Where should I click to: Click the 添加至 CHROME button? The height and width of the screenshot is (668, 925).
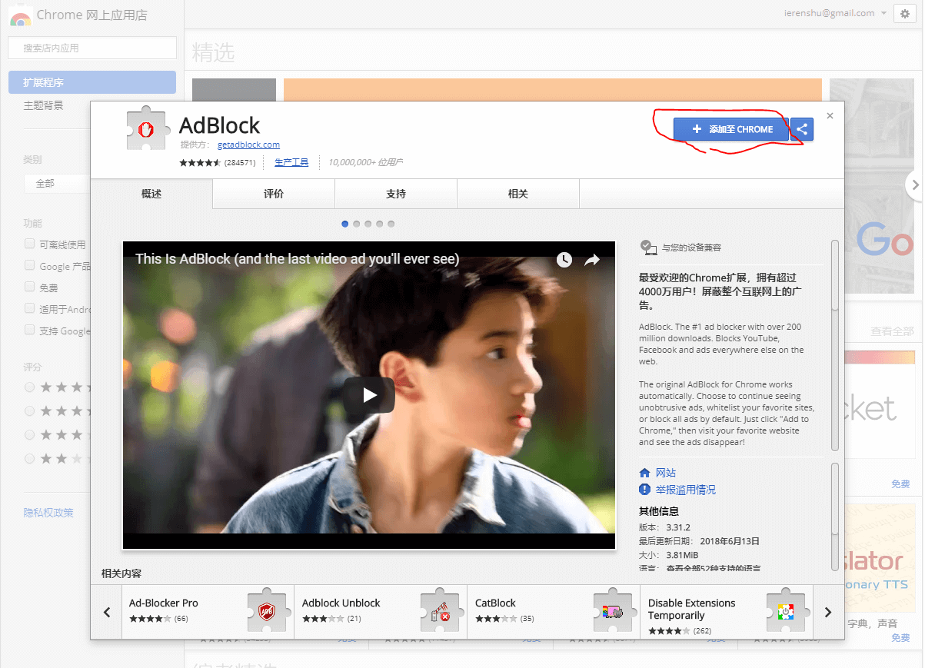(731, 129)
